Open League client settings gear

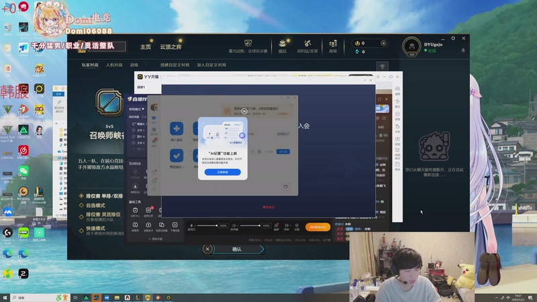point(453,38)
